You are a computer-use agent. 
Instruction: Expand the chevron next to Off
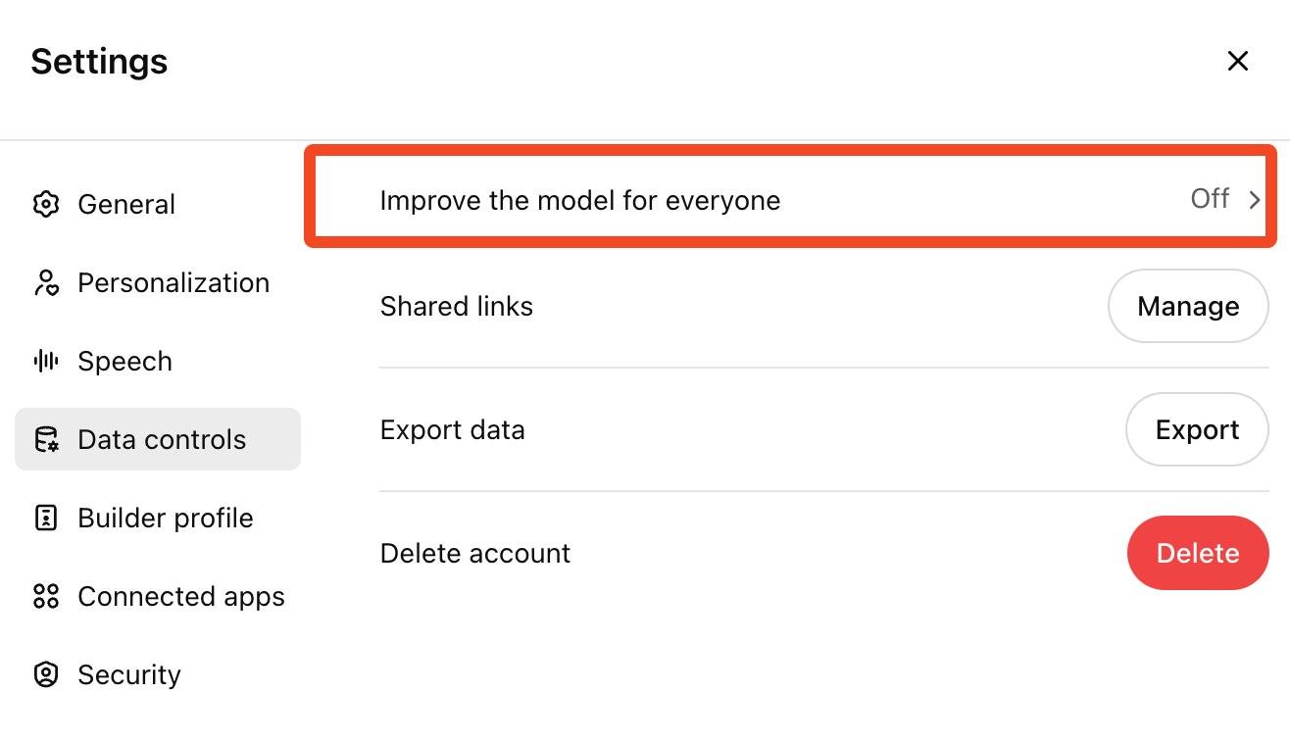[1254, 200]
